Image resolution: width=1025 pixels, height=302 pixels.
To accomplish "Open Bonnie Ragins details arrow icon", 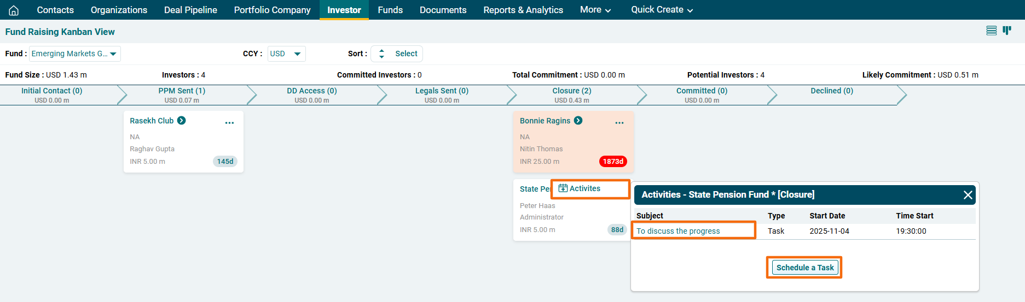I will pos(578,121).
